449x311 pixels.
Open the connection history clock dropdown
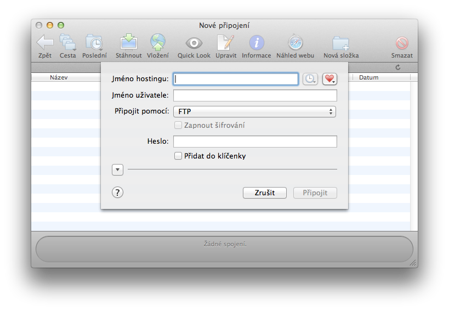310,79
